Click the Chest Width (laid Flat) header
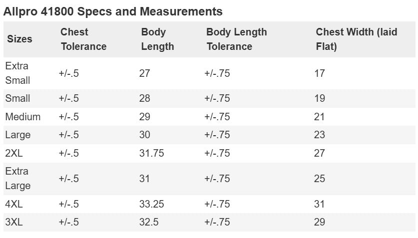Image resolution: width=418 pixels, height=238 pixels. pyautogui.click(x=357, y=39)
